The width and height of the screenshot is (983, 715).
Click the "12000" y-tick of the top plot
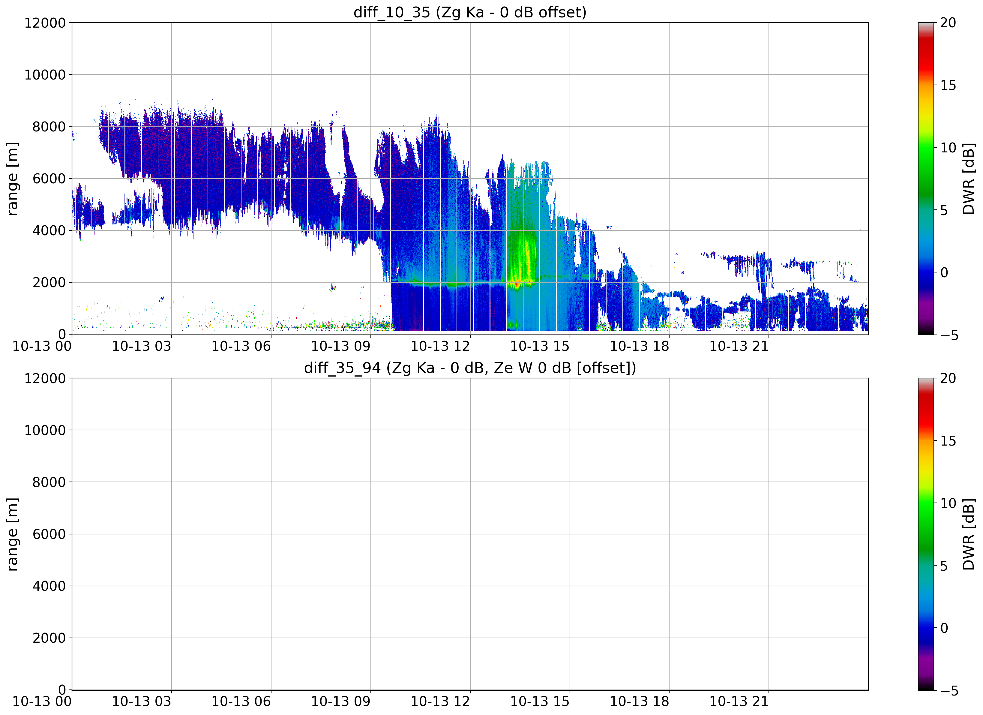[45, 23]
